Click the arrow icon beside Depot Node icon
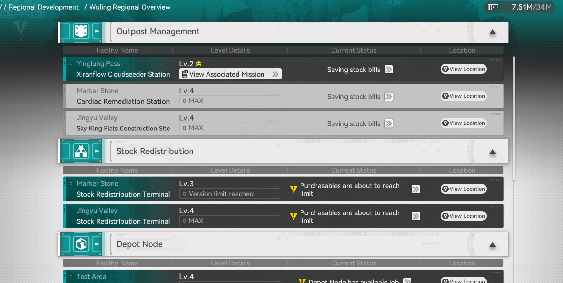Image resolution: width=563 pixels, height=283 pixels. [x=97, y=244]
